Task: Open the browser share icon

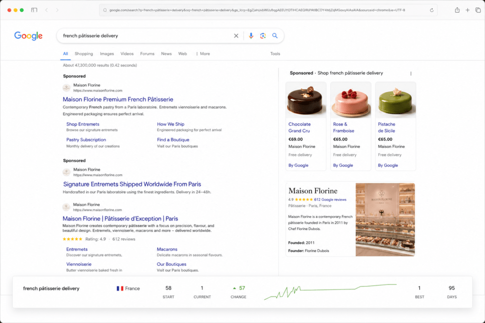Action: point(457,10)
